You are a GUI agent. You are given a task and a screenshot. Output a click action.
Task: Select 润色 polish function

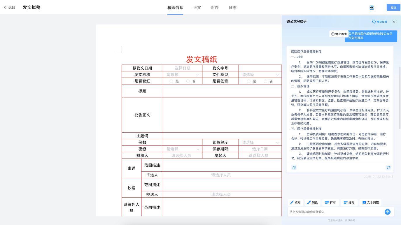pos(312,203)
